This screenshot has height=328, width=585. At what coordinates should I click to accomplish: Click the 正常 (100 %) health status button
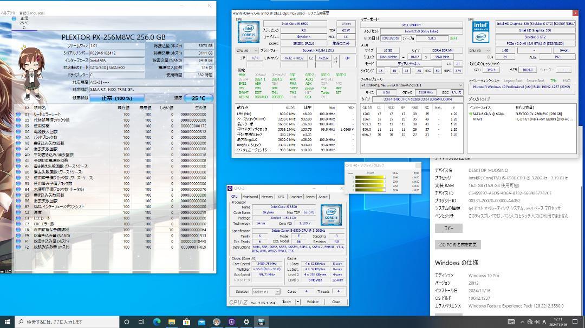[x=117, y=98]
